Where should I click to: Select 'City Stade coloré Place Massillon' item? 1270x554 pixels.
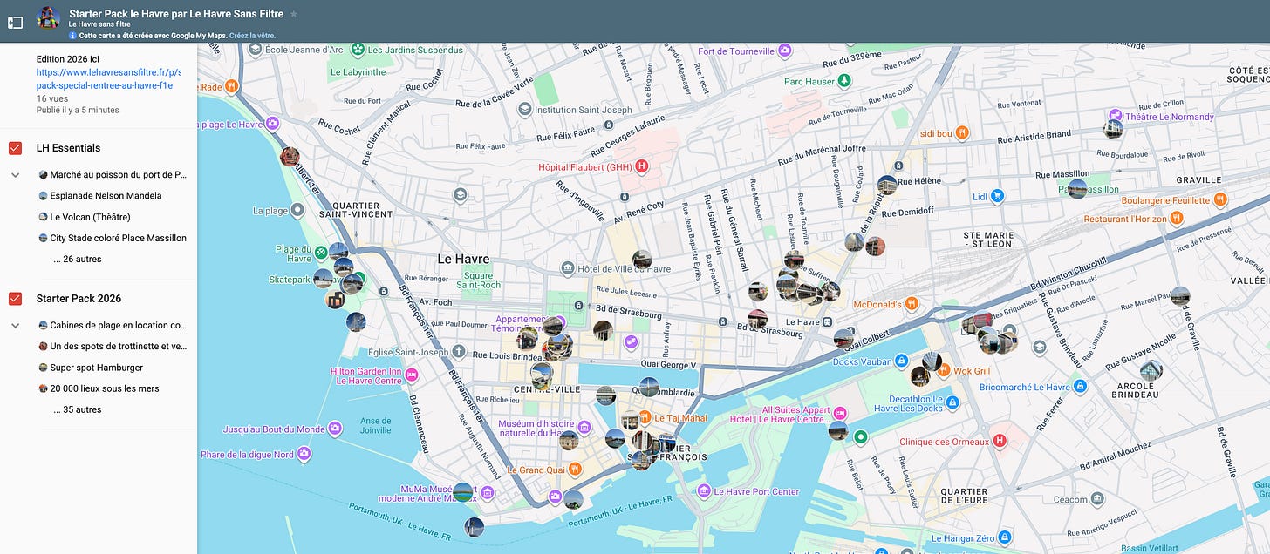tap(112, 238)
